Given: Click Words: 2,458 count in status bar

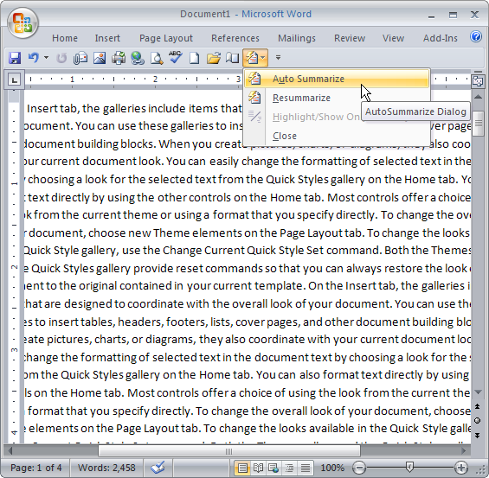Looking at the screenshot, I should click(106, 468).
